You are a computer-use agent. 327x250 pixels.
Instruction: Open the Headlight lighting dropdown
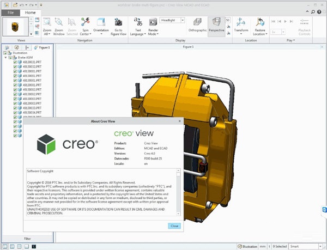pos(183,20)
